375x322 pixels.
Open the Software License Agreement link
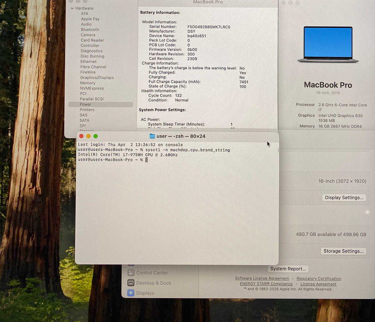tap(261, 278)
